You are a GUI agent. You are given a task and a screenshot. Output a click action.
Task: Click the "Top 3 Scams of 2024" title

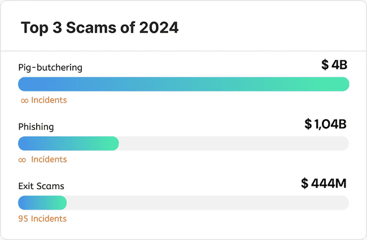pos(100,28)
